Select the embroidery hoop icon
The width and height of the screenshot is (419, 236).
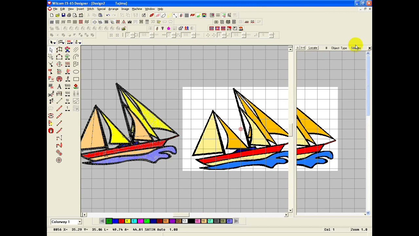[51, 116]
